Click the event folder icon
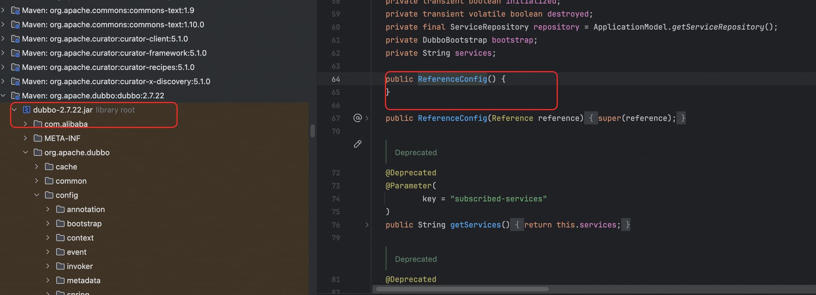Viewport: 816px width, 295px height. [x=60, y=252]
